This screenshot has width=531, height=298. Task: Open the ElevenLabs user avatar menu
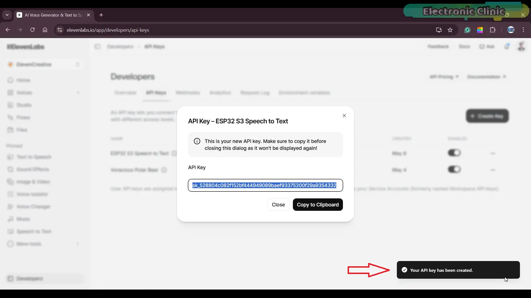(521, 46)
